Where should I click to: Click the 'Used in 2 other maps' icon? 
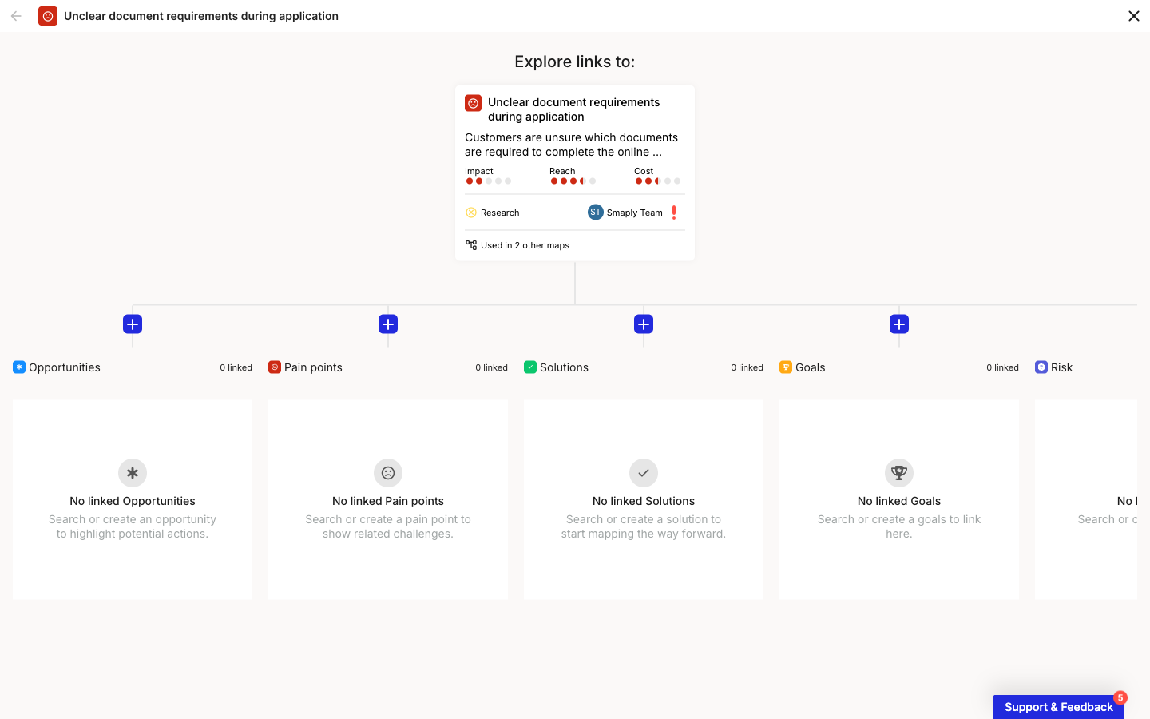[471, 245]
